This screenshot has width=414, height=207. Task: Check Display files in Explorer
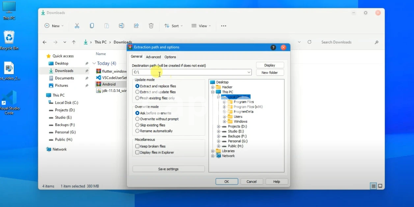point(137,152)
